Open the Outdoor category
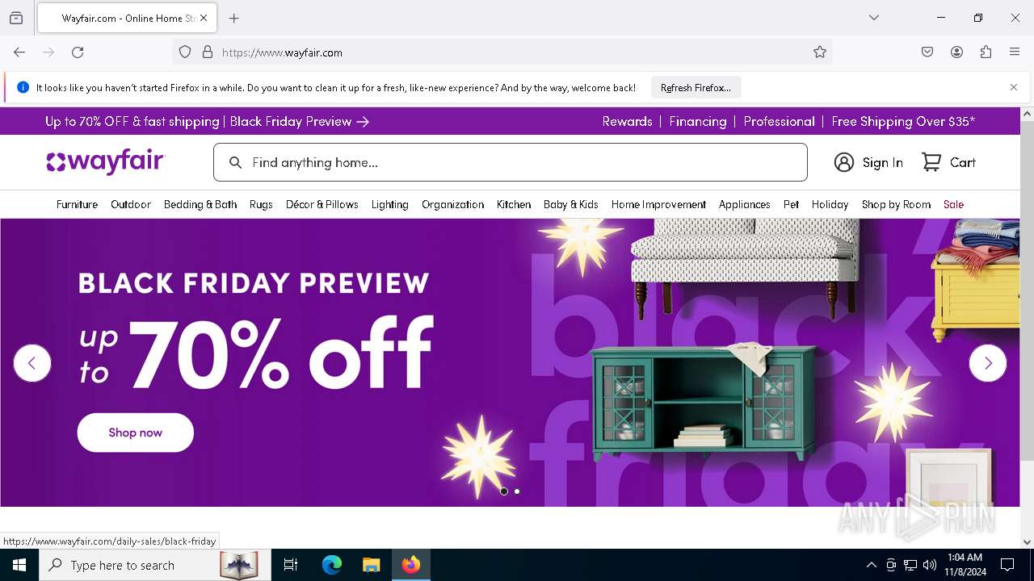 click(x=131, y=204)
